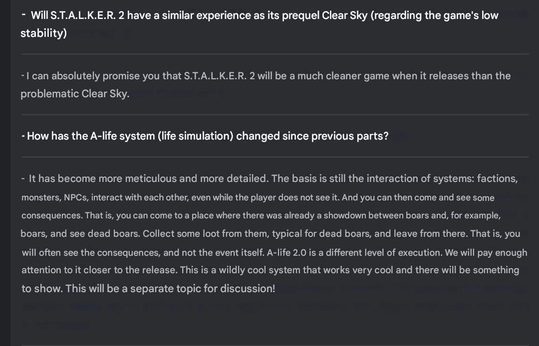Viewport: 539px width, 346px height.
Task: Click the text 'problematic Clear Sky.'
Action: [75, 94]
